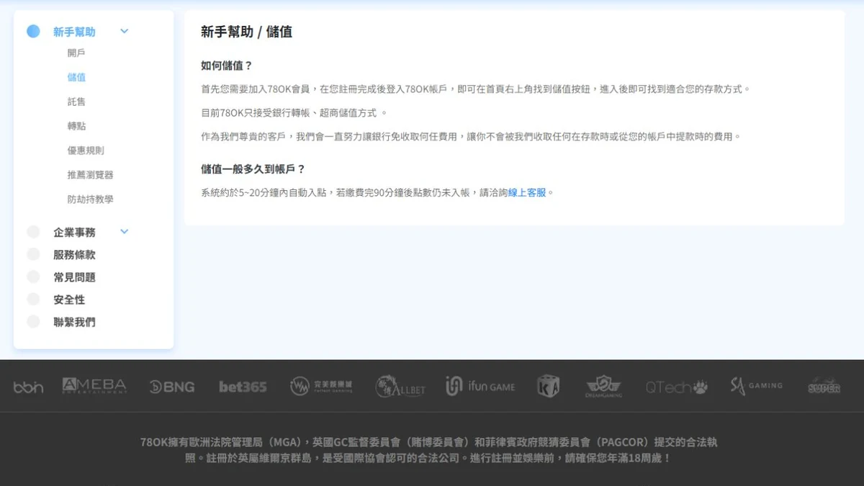This screenshot has height=486, width=864.
Task: Click the 線上客服 link
Action: coord(527,192)
